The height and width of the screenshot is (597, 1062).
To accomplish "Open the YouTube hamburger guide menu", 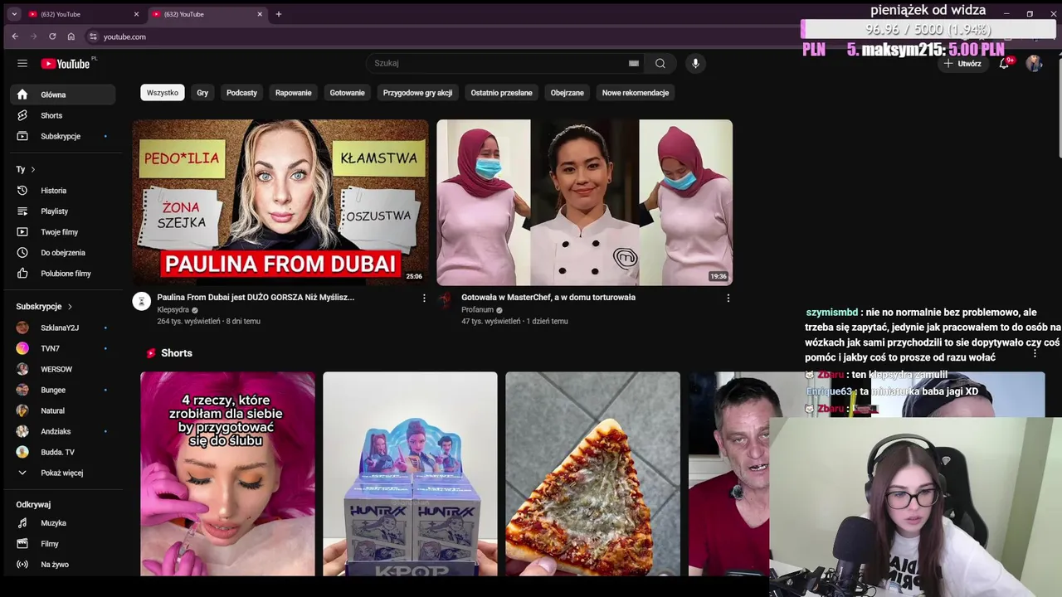I will pos(22,63).
